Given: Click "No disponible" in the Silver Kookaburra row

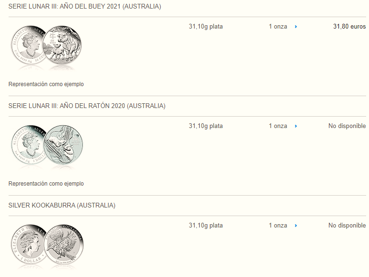Looking at the screenshot, I should click(x=347, y=226).
